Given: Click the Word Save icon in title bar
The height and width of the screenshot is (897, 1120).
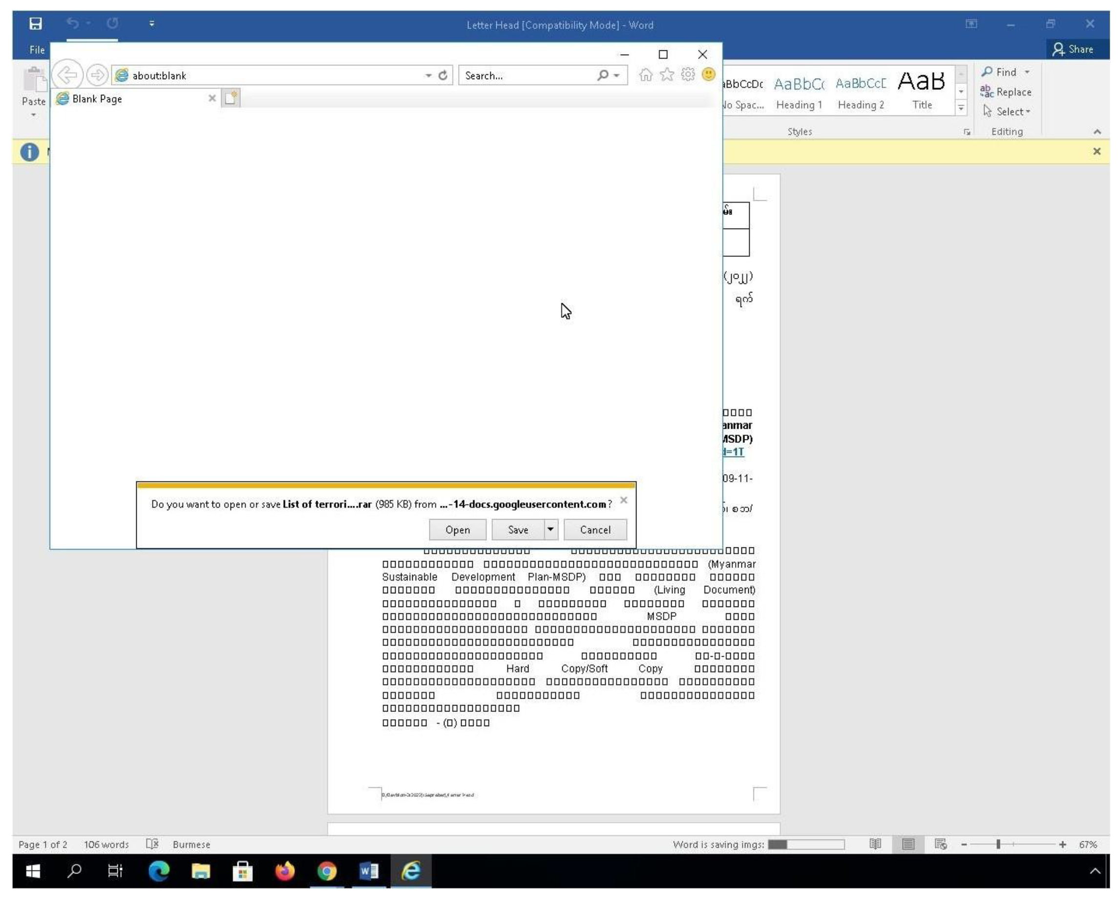Looking at the screenshot, I should [35, 23].
